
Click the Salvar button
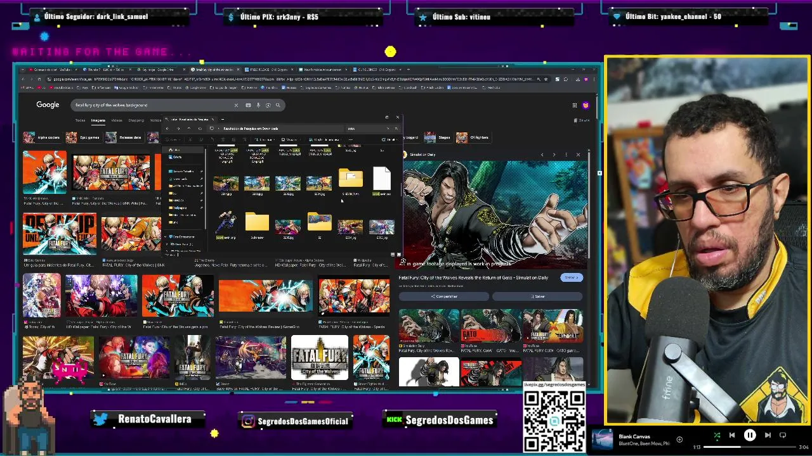coord(537,296)
